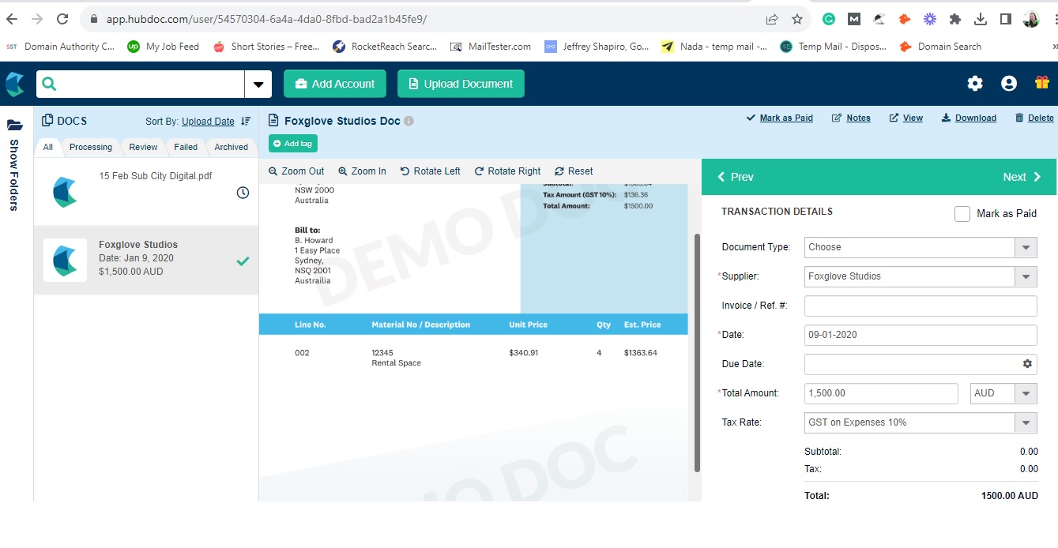
Task: Open the user profile icon
Action: [1008, 83]
